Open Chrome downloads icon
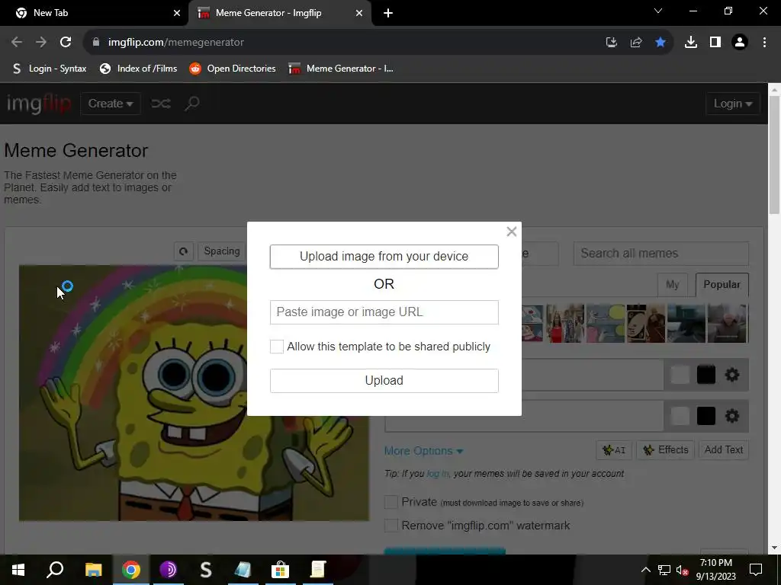The height and width of the screenshot is (585, 781). point(691,43)
